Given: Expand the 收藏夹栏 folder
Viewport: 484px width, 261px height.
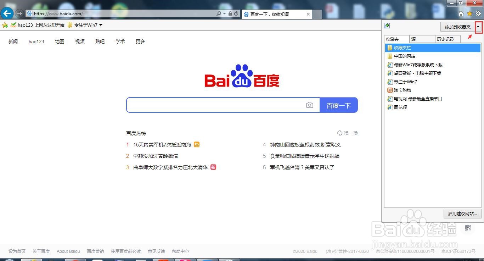Looking at the screenshot, I should coord(433,48).
